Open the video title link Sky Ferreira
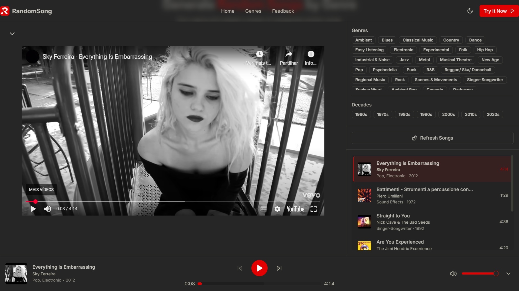Image resolution: width=519 pixels, height=291 pixels. (97, 57)
